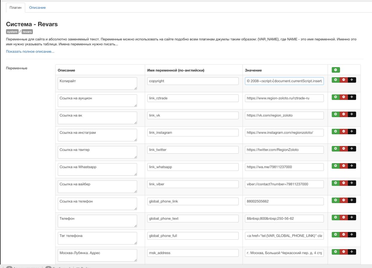Click the Телефон description textarea
Viewport: 372px width, 268px height.
pos(97,221)
